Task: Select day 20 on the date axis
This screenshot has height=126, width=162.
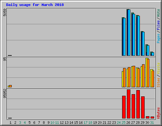Action: (x=100, y=123)
